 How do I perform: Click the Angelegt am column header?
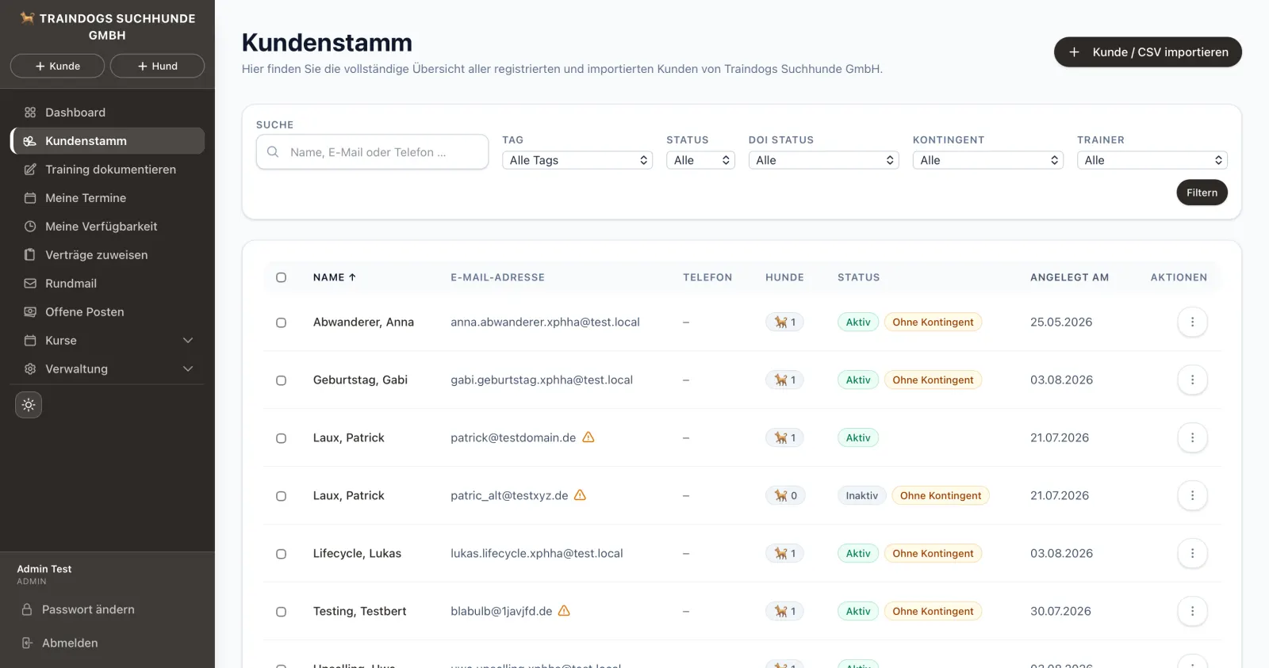(x=1069, y=277)
